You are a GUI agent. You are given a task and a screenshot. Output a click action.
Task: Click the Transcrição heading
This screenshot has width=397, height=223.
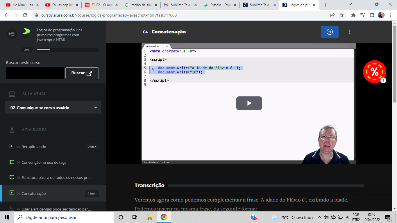tap(149, 186)
